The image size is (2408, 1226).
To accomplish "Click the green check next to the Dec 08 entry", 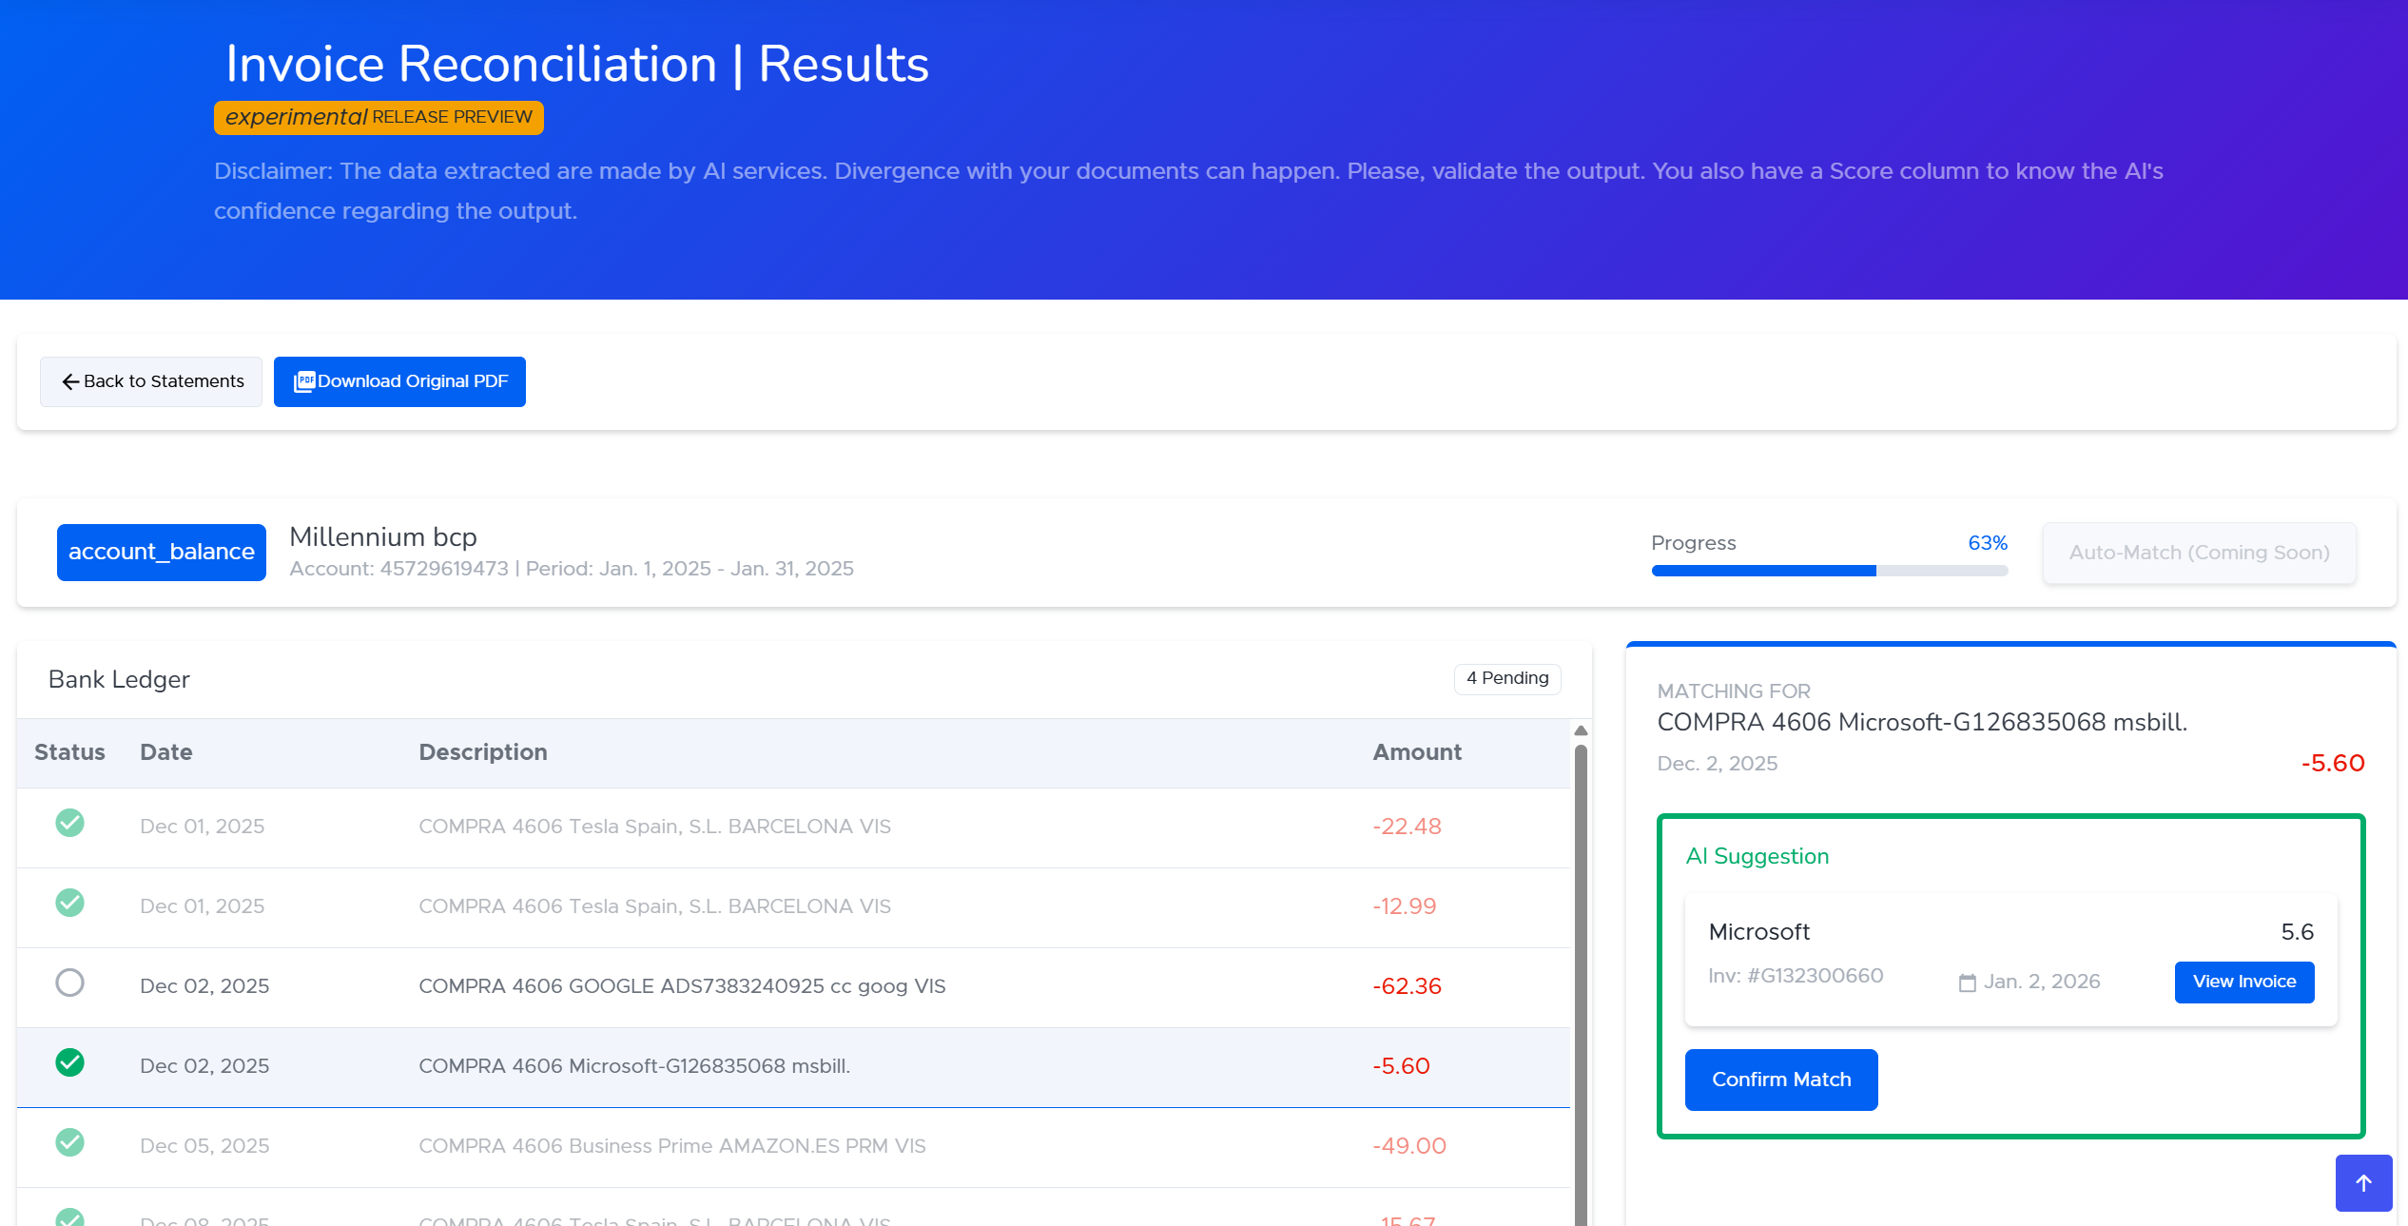I will tap(69, 1217).
